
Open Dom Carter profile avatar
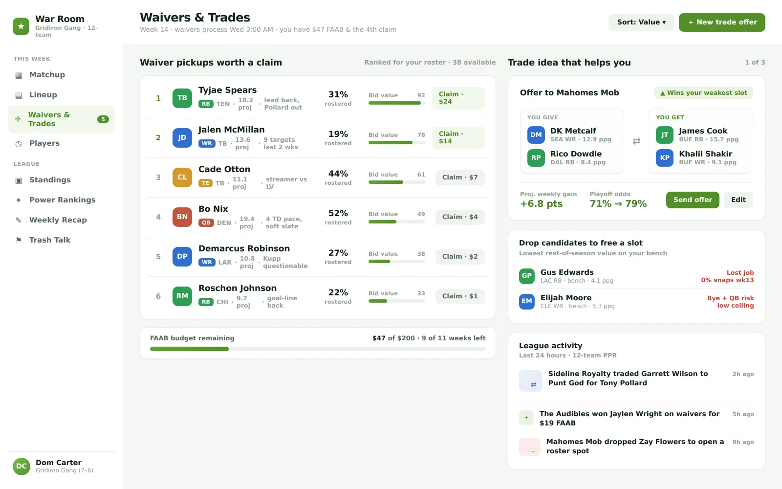(x=22, y=467)
